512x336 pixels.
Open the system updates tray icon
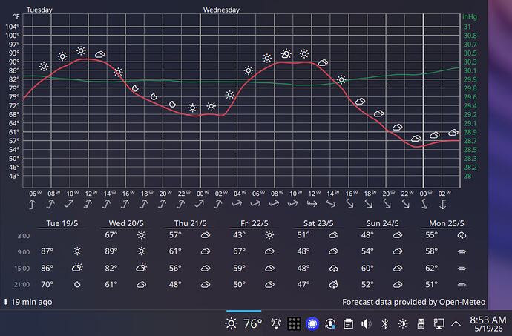330,323
